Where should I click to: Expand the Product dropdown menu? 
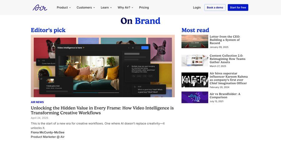tap(64, 7)
